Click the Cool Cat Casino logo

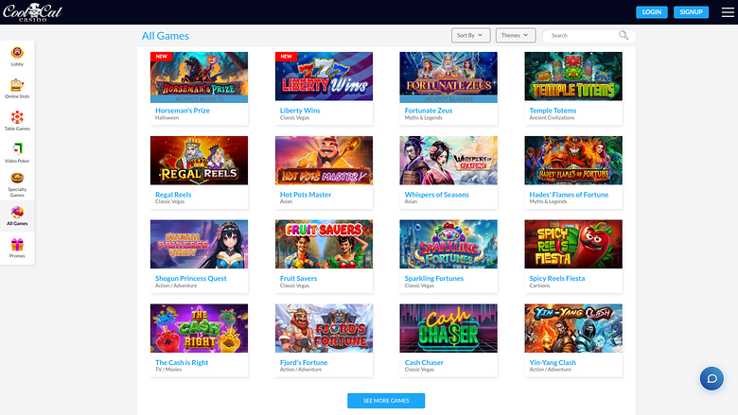click(29, 12)
